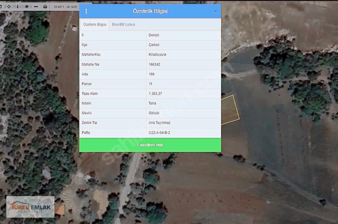Viewport: 338px width, 224px height.
Task: Click the Türev Emlak logo
Action: click(30, 207)
